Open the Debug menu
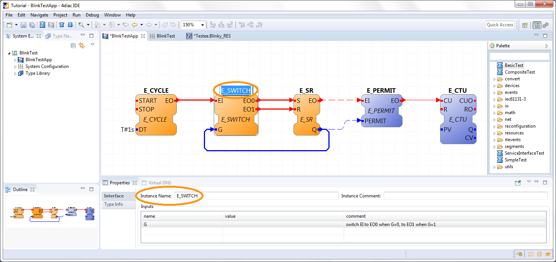The height and width of the screenshot is (262, 556). [x=92, y=15]
